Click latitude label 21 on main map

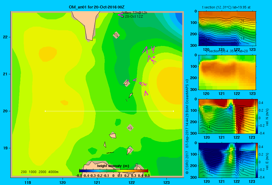tap(5, 74)
